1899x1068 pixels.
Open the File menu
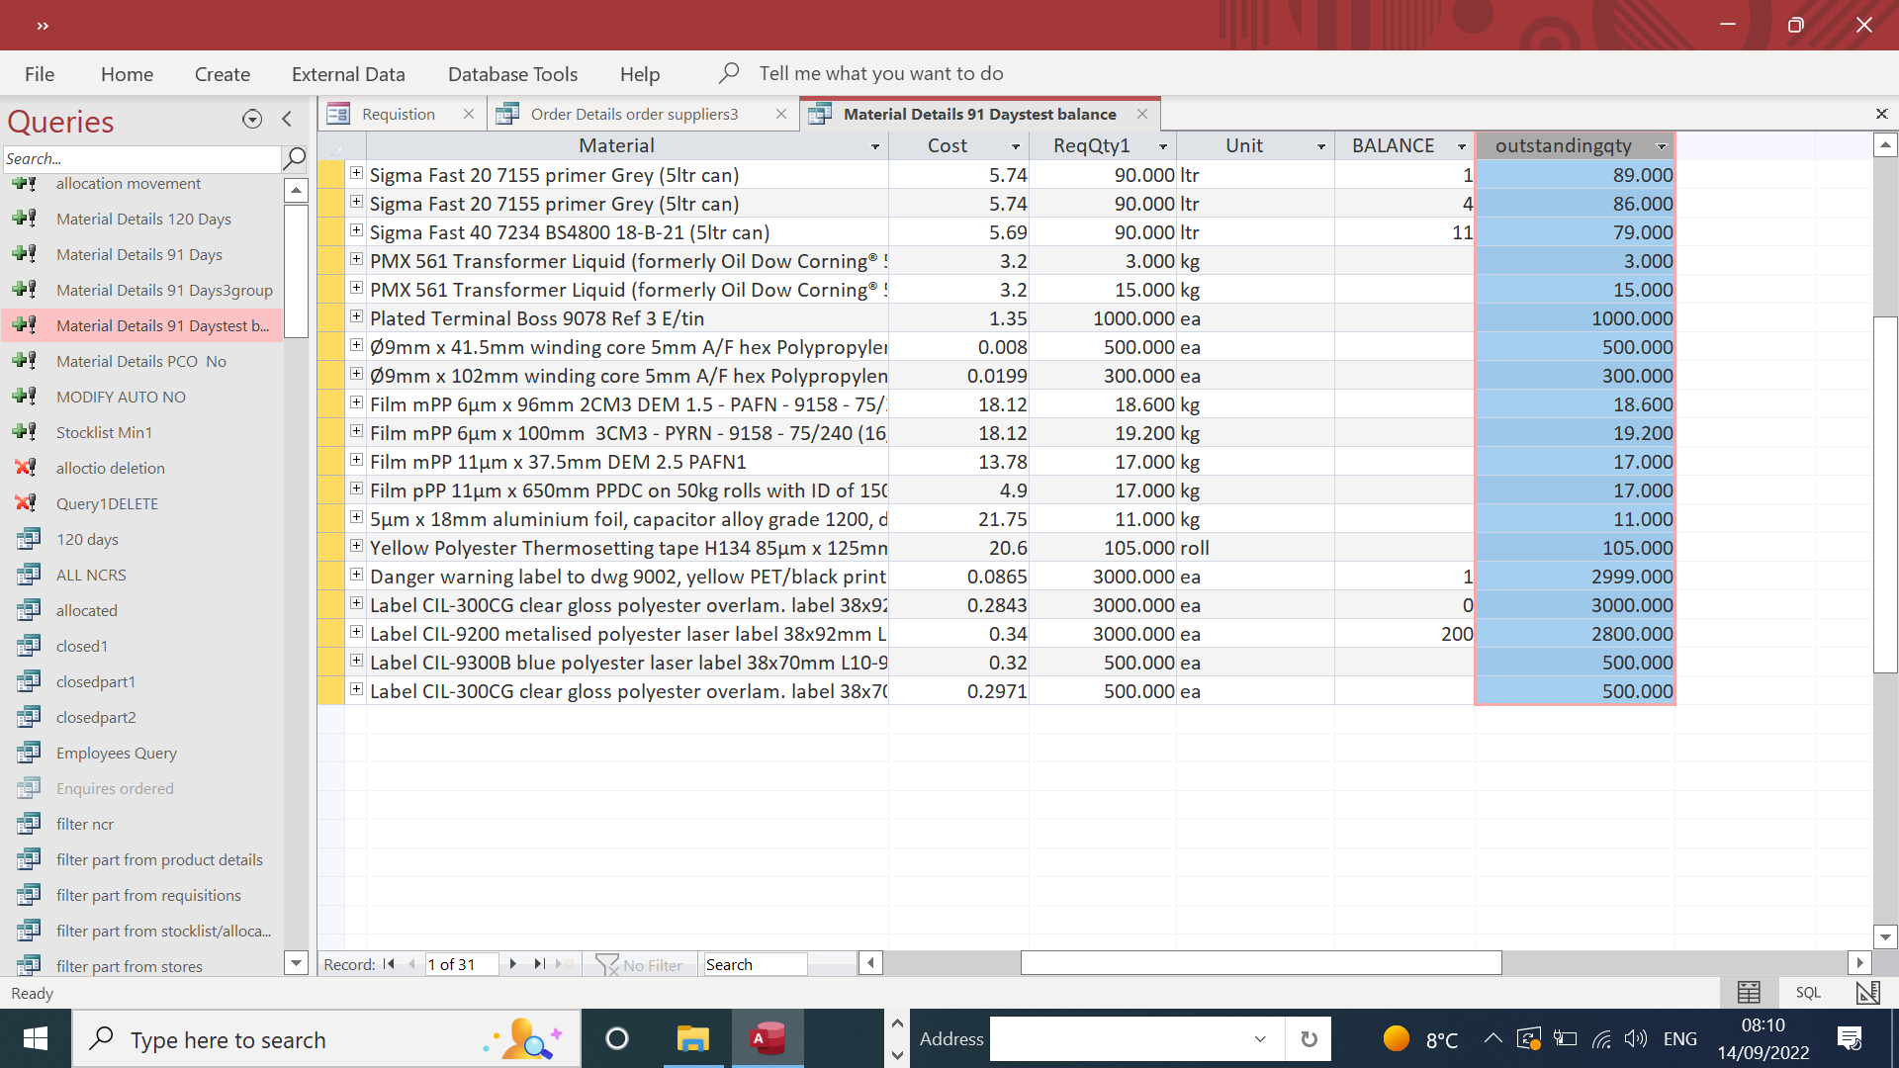point(40,74)
